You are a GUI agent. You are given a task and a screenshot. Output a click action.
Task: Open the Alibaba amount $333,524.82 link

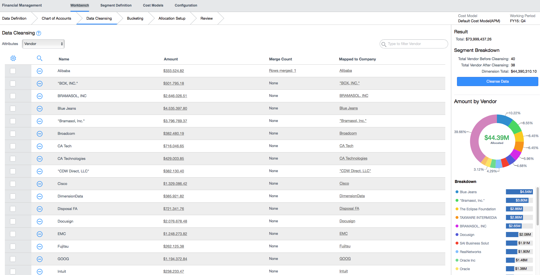click(173, 71)
